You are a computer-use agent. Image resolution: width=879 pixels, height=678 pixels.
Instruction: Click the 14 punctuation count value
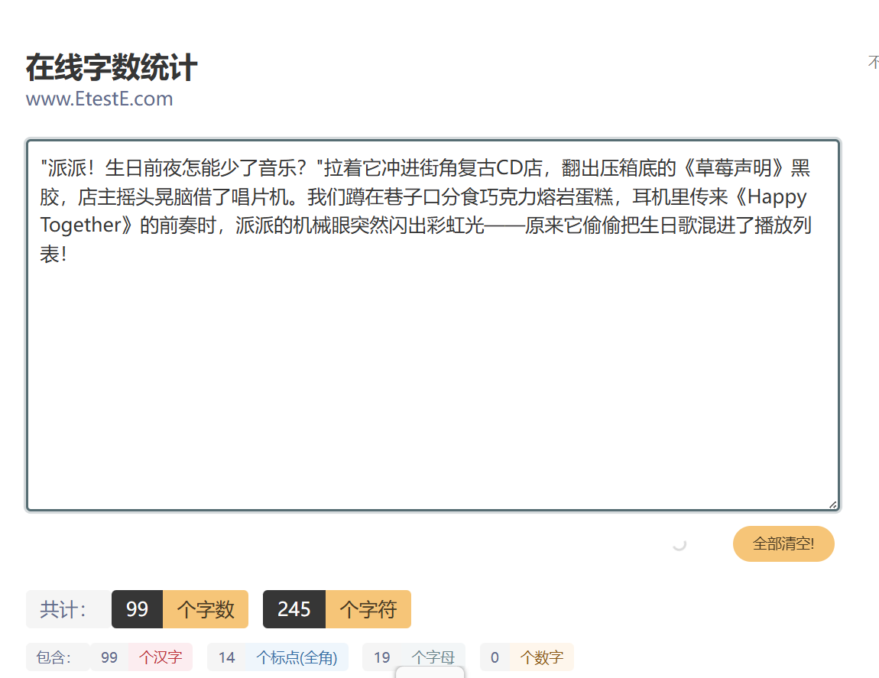(226, 657)
